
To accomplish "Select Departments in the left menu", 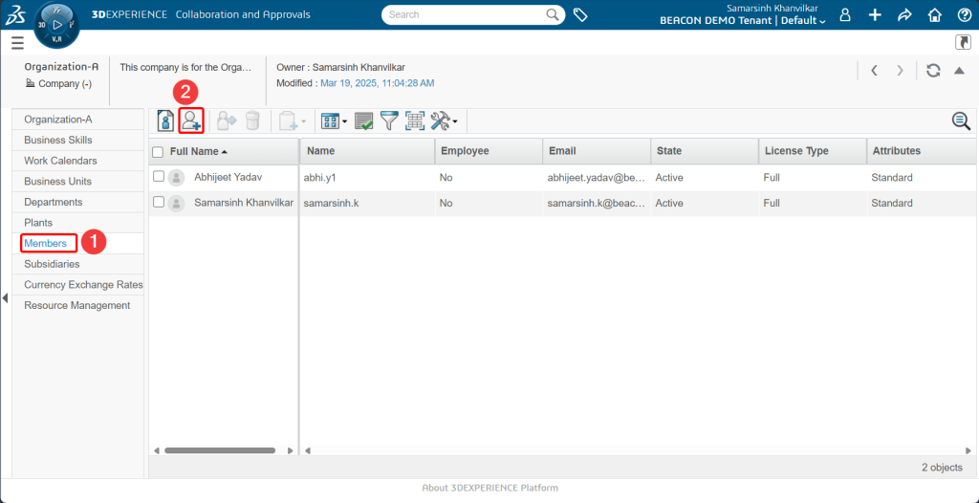I will tap(54, 202).
